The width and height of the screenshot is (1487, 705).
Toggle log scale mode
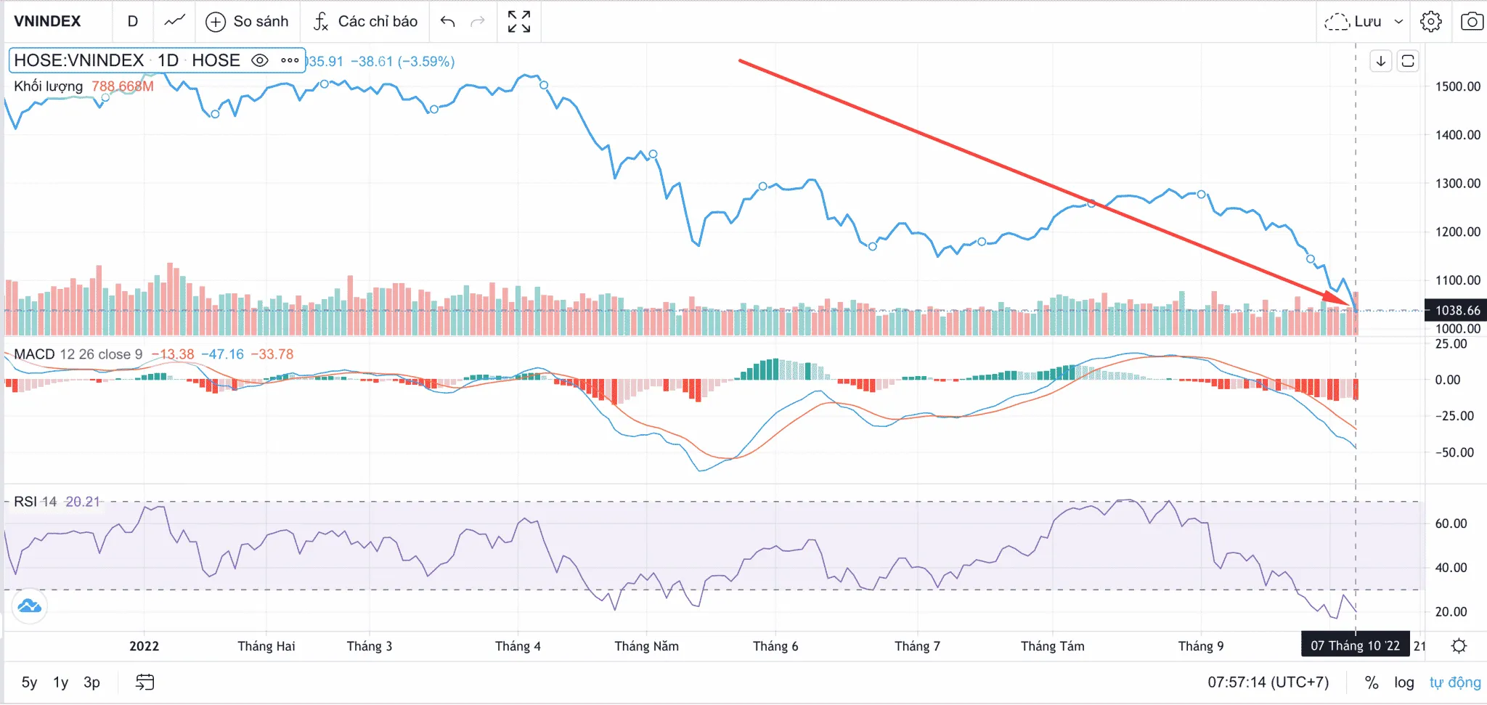pos(1404,682)
